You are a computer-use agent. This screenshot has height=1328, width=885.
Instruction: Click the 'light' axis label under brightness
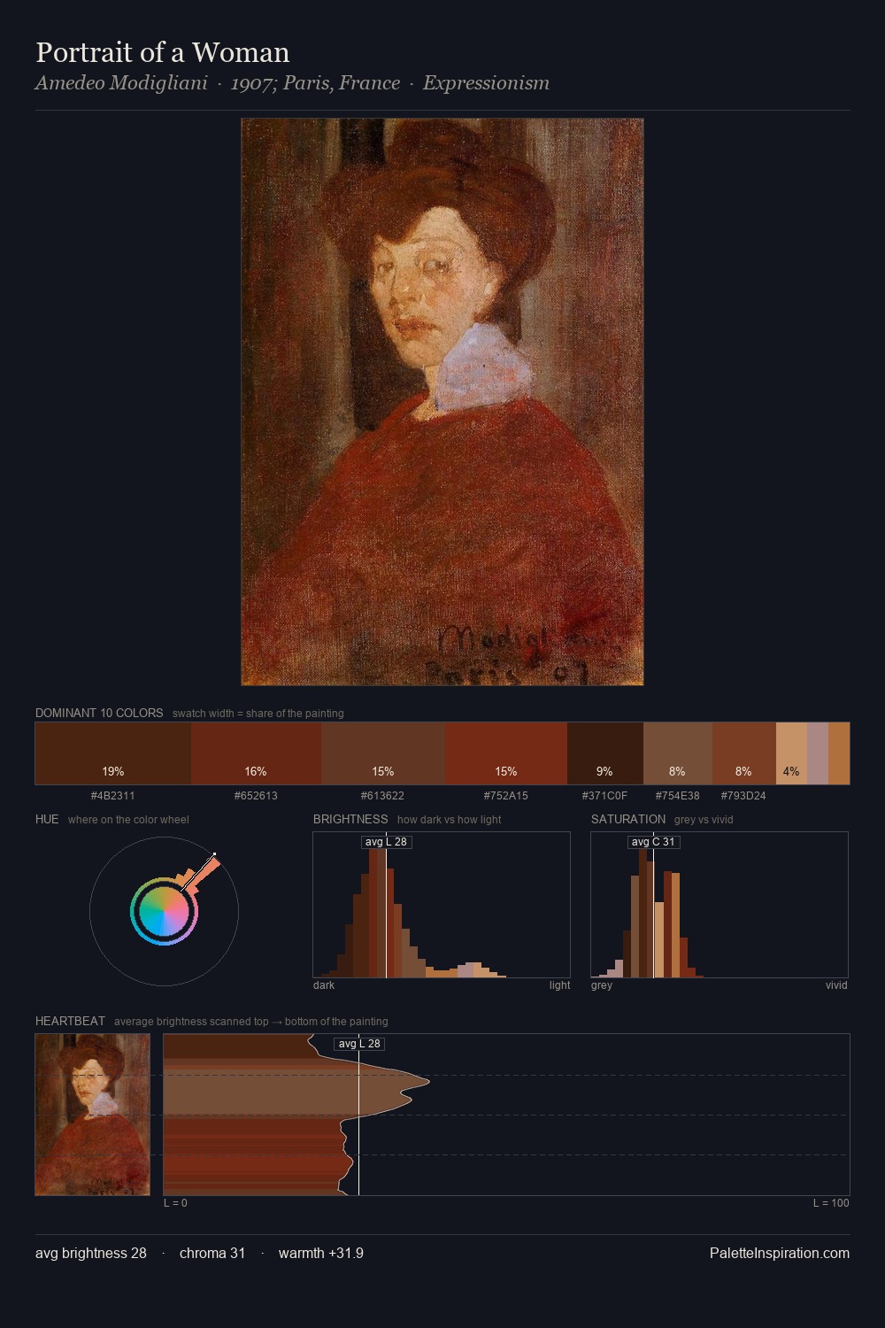[x=559, y=985]
